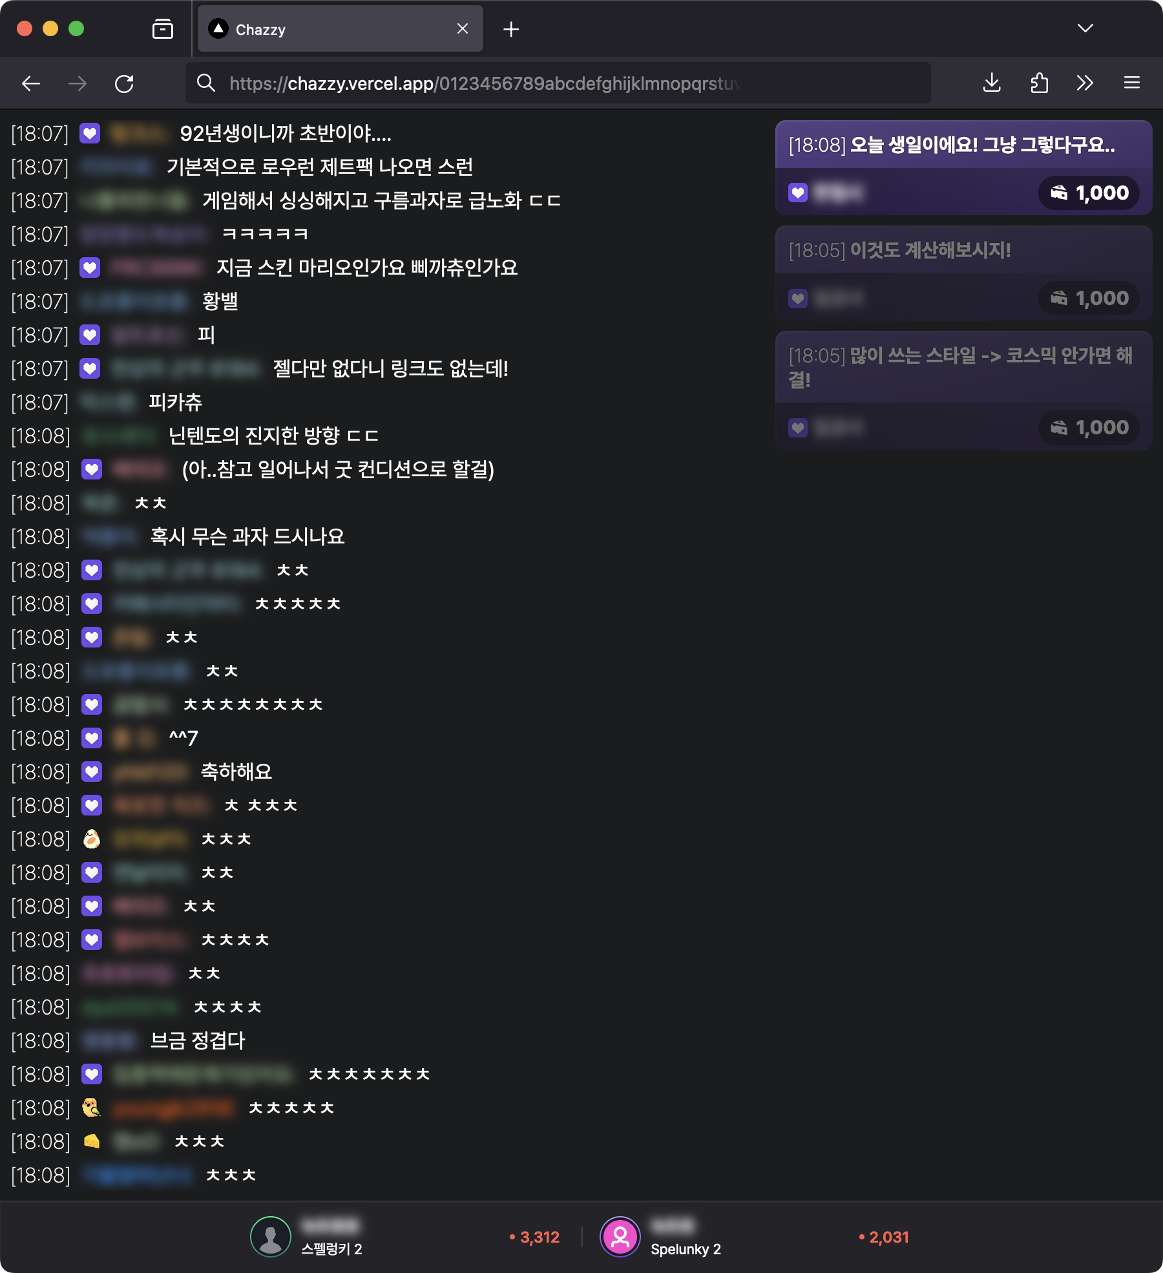Screen dimensions: 1163x1273
Task: Open the birthday donation card at 18:08
Action: [x=963, y=167]
